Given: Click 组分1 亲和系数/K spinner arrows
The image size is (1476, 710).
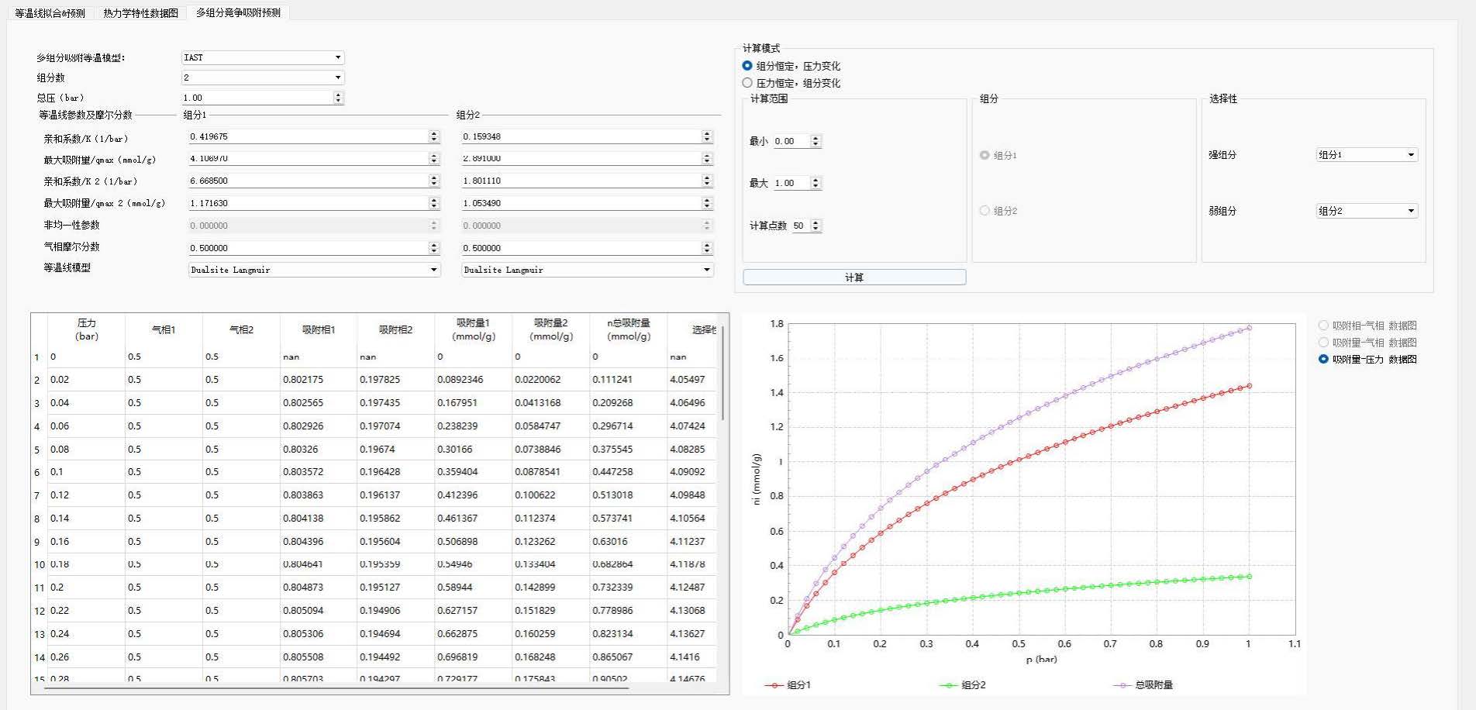Looking at the screenshot, I should point(433,136).
